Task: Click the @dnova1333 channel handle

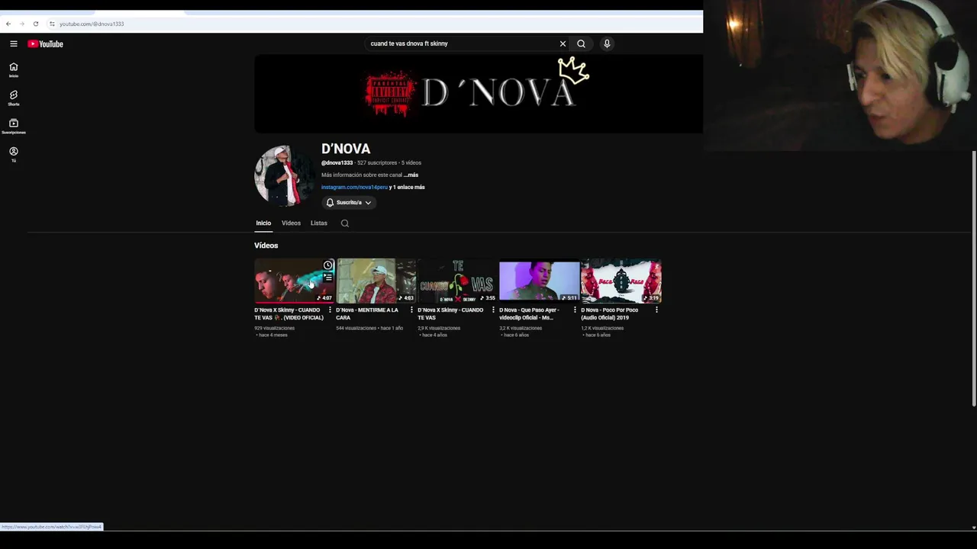Action: coord(337,162)
